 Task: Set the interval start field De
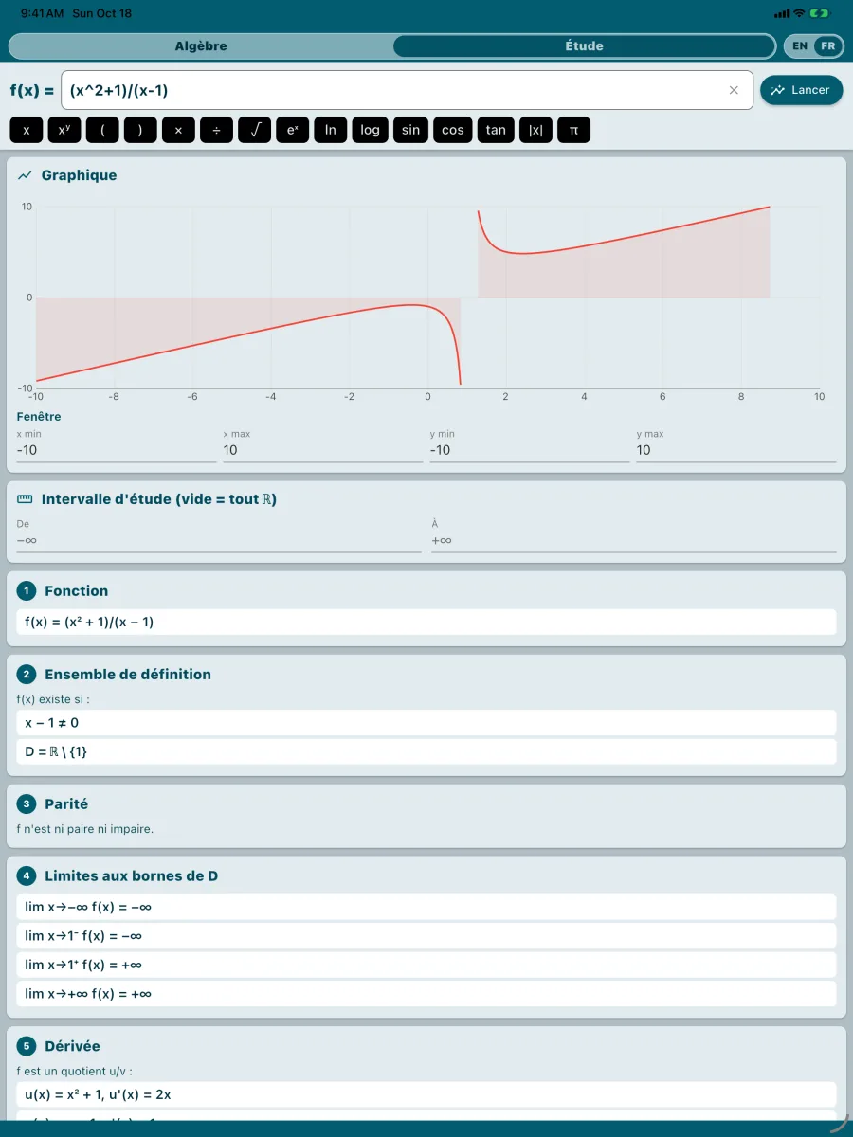[219, 540]
